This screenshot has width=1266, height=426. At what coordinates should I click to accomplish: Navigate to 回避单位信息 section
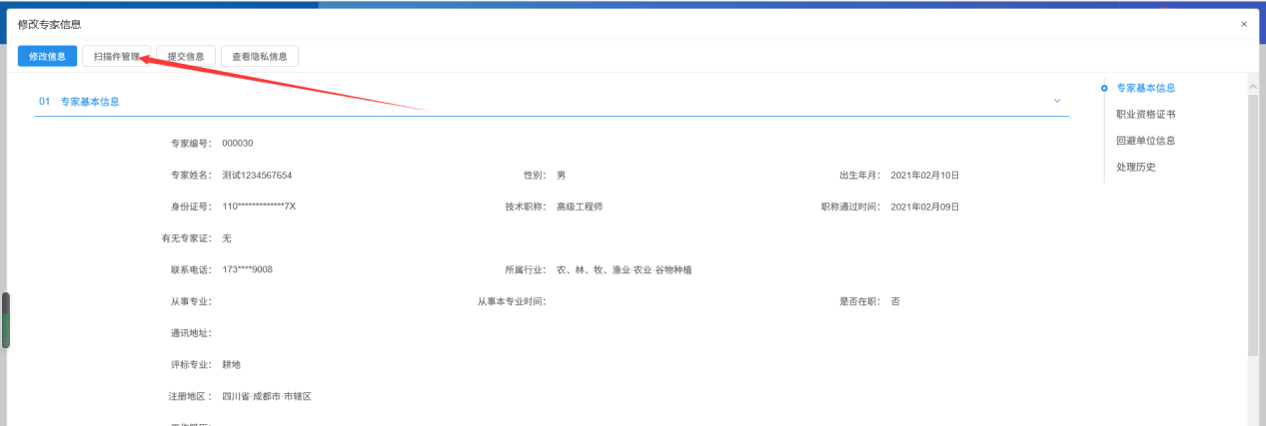pos(1145,141)
